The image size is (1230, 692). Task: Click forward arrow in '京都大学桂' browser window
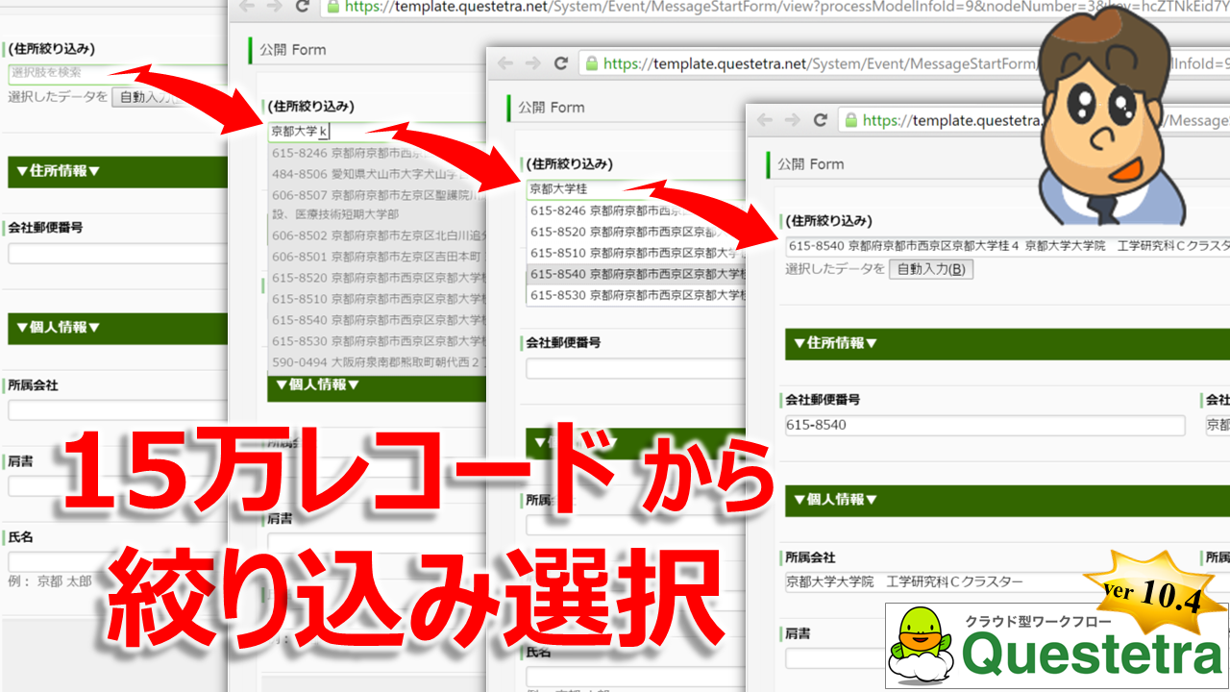click(533, 63)
